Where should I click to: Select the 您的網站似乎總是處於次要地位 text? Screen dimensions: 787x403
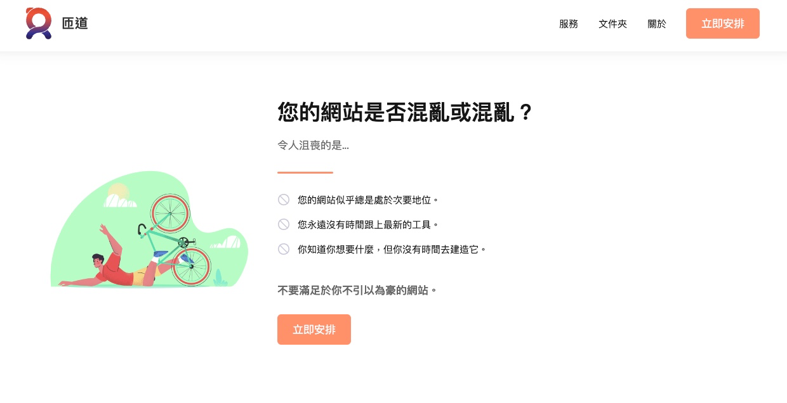click(368, 200)
